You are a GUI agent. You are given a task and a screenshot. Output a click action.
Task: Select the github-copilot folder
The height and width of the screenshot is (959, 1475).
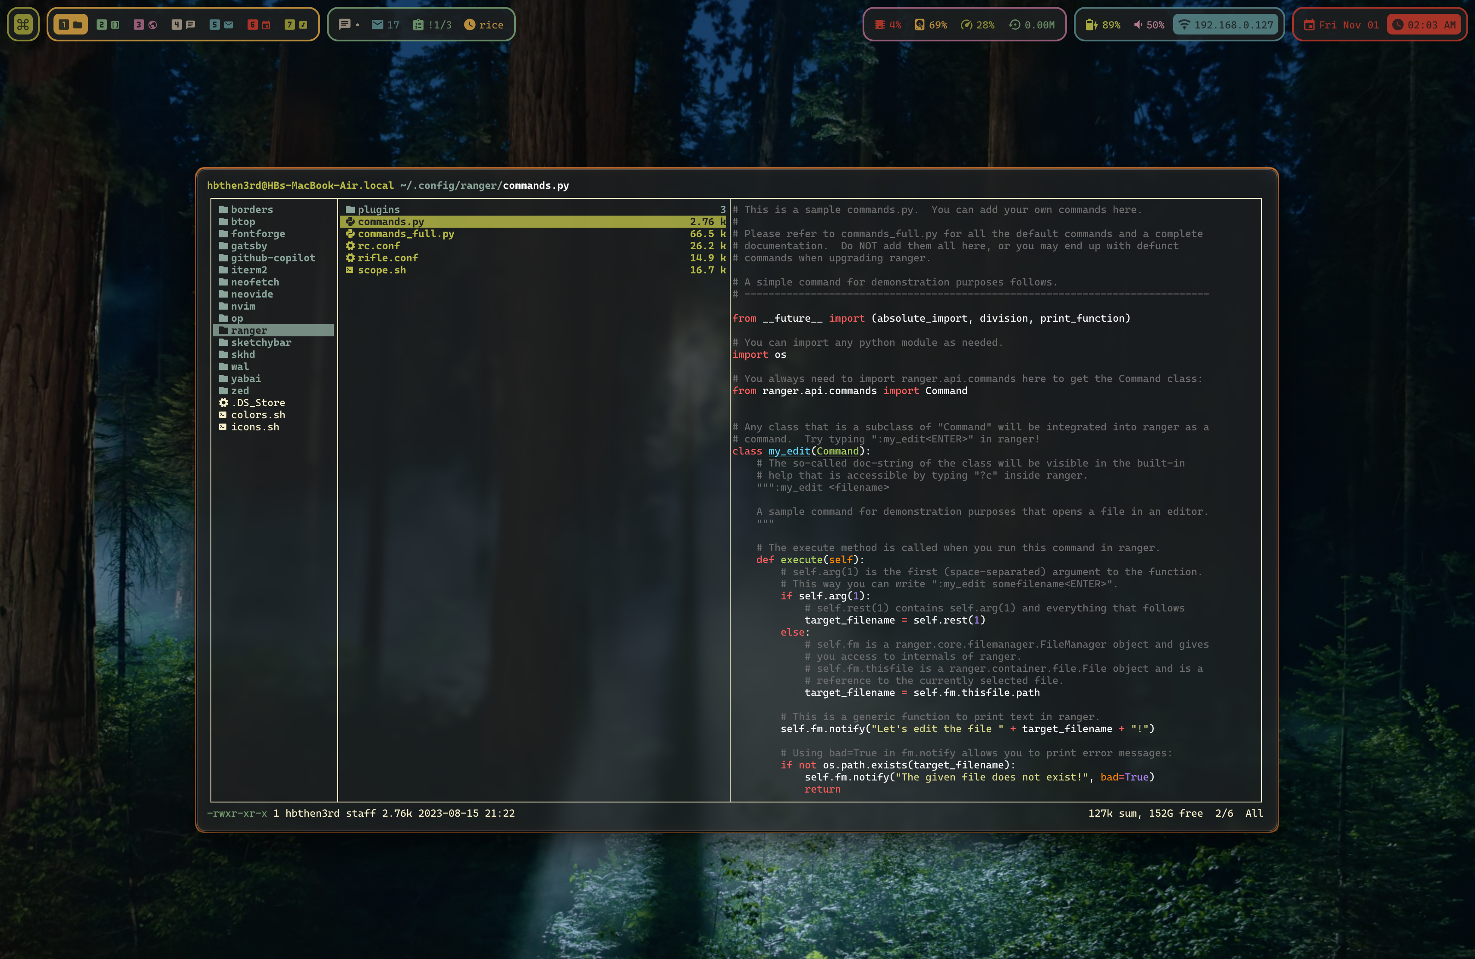coord(273,258)
